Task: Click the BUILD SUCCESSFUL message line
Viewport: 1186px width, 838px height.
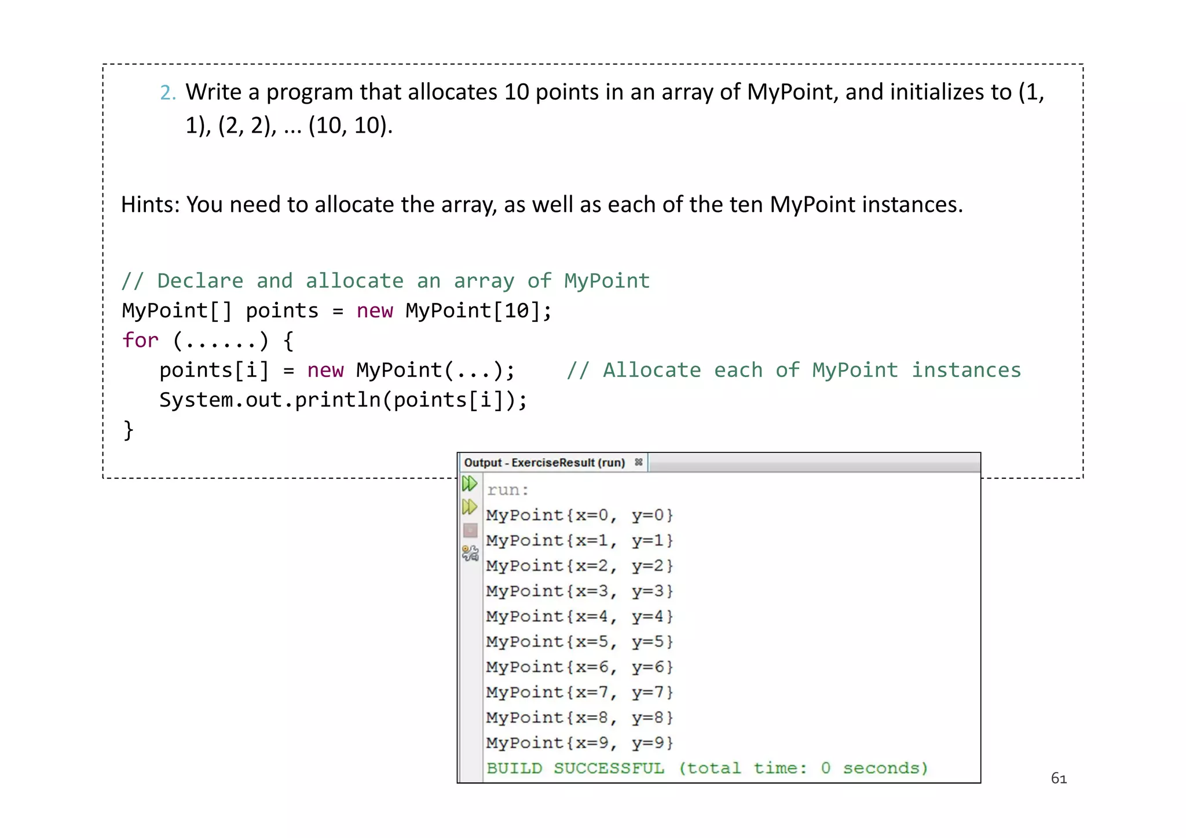Action: coord(707,769)
